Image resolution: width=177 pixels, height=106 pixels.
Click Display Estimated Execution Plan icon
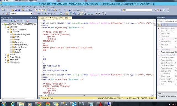tap(61, 13)
